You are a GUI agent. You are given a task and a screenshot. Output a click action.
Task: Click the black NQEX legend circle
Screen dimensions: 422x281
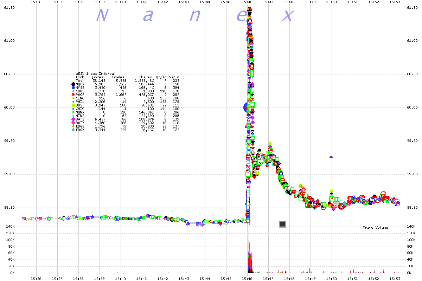(73, 84)
